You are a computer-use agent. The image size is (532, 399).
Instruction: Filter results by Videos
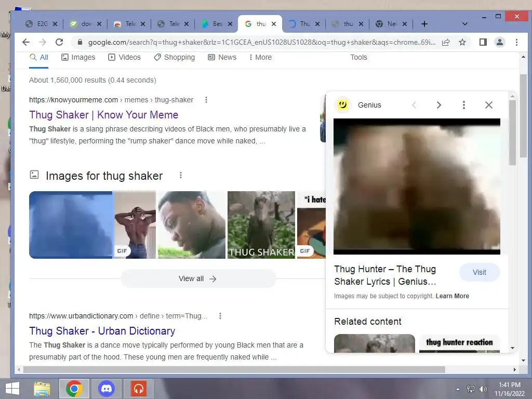(124, 57)
